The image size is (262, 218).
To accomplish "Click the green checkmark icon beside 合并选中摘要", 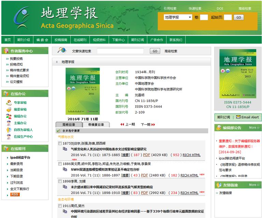I will [x=58, y=131].
